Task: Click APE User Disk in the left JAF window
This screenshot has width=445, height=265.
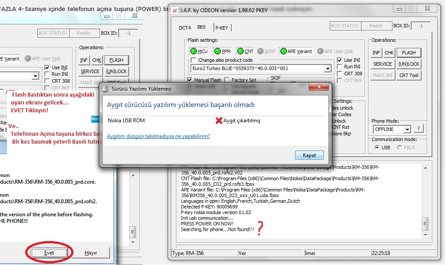Action: click(43, 59)
